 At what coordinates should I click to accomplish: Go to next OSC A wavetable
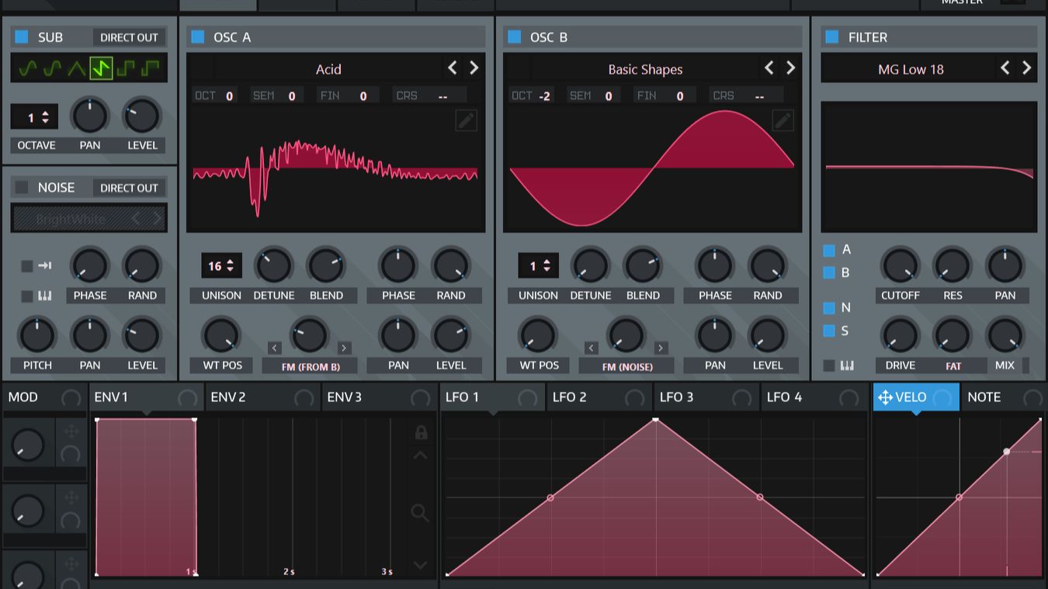[x=474, y=68]
